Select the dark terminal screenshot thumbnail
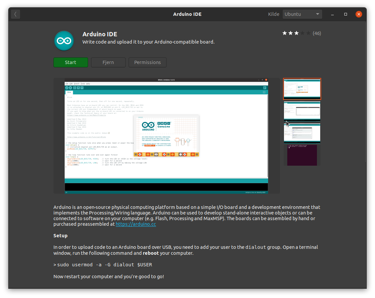375x298 pixels. (x=302, y=155)
